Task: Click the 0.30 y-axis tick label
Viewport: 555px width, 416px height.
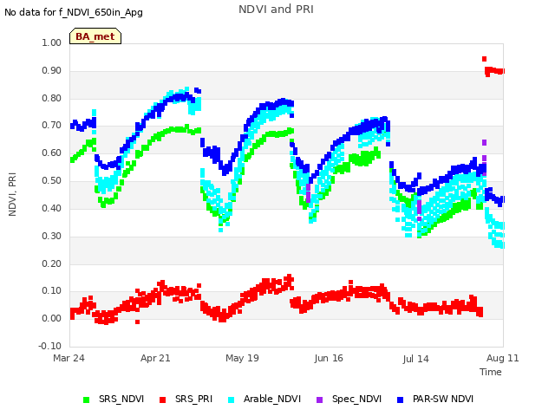Action: (52, 237)
